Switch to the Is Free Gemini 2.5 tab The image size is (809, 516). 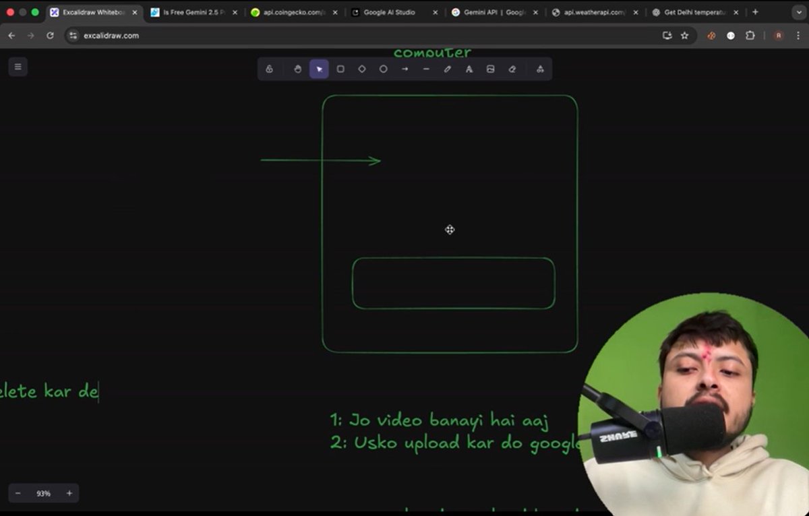pos(193,12)
